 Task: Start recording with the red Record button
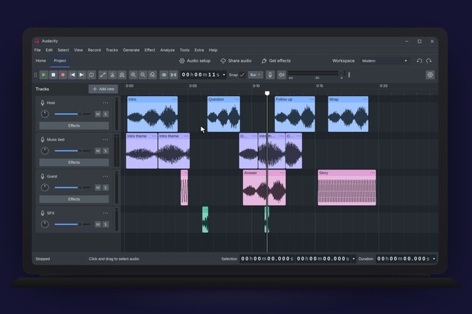(x=63, y=75)
